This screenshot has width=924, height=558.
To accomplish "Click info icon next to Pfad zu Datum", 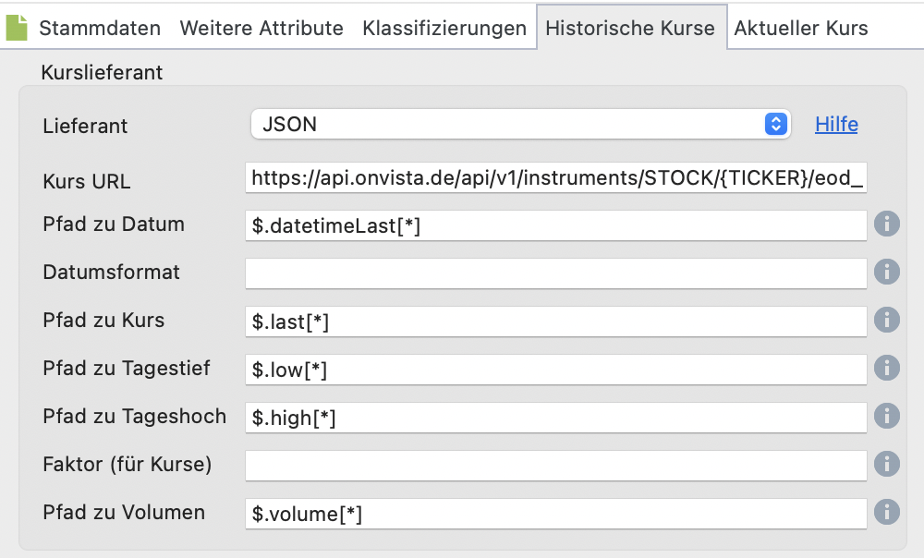I will (x=886, y=224).
